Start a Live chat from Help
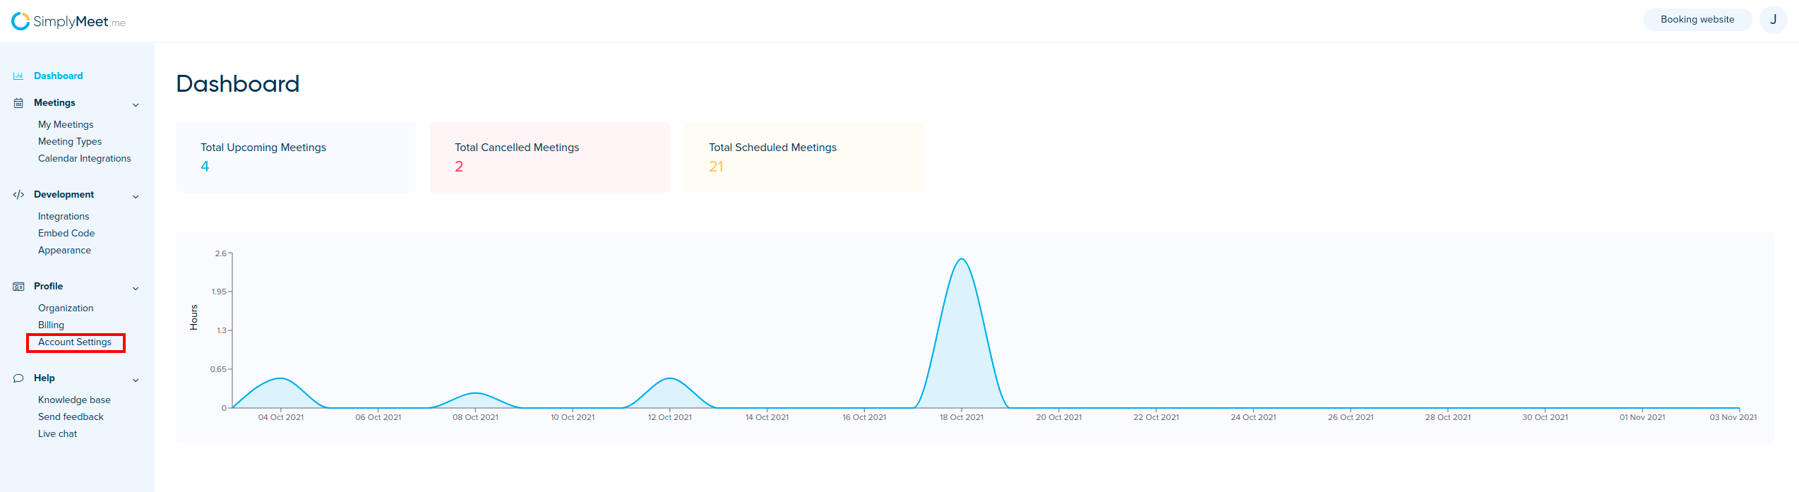Viewport: 1799px width, 492px height. click(58, 434)
